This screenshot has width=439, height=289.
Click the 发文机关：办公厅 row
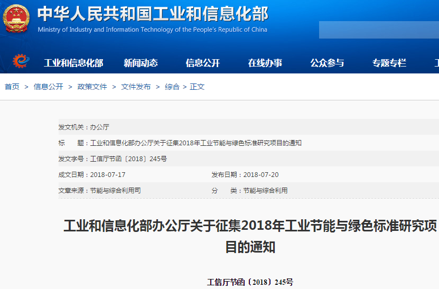point(249,127)
